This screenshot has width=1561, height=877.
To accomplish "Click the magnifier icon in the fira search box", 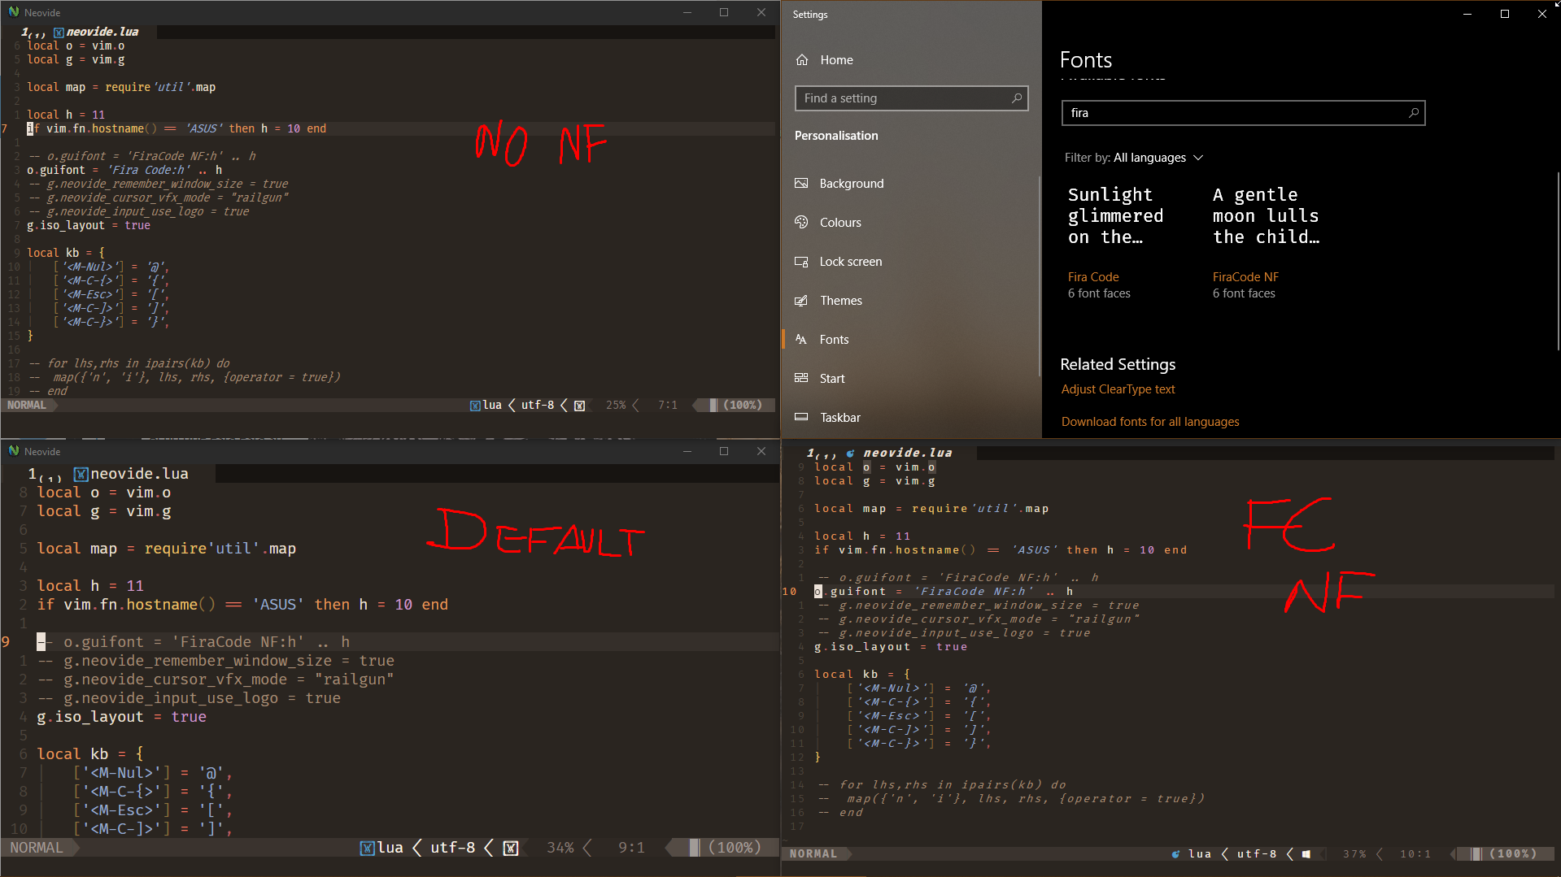I will point(1414,113).
